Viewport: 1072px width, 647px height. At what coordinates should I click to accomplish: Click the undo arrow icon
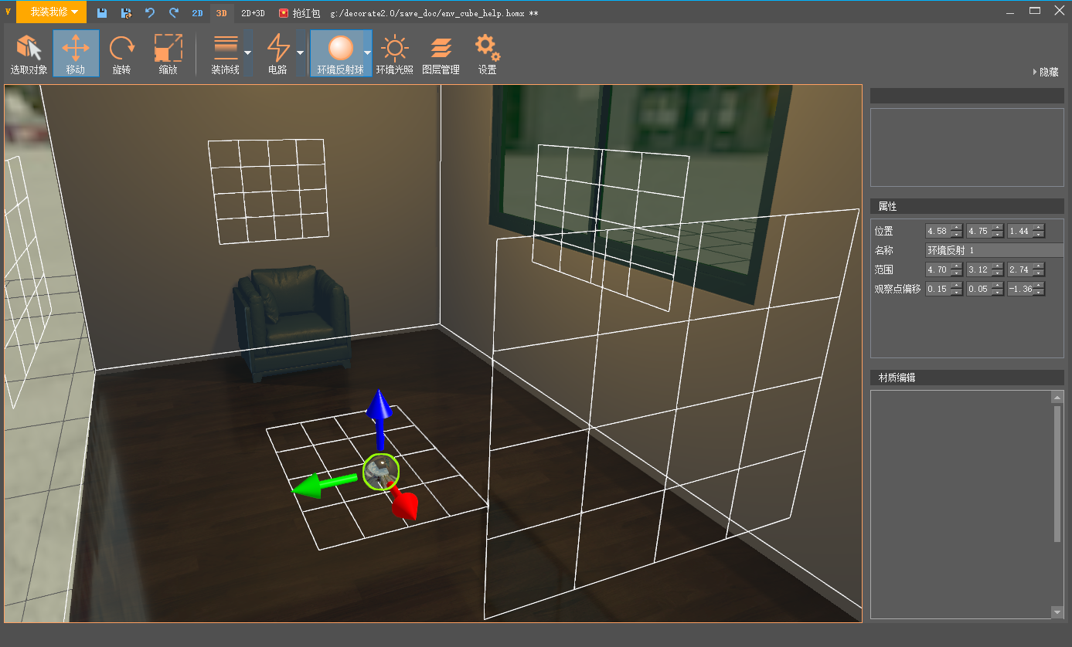(150, 13)
